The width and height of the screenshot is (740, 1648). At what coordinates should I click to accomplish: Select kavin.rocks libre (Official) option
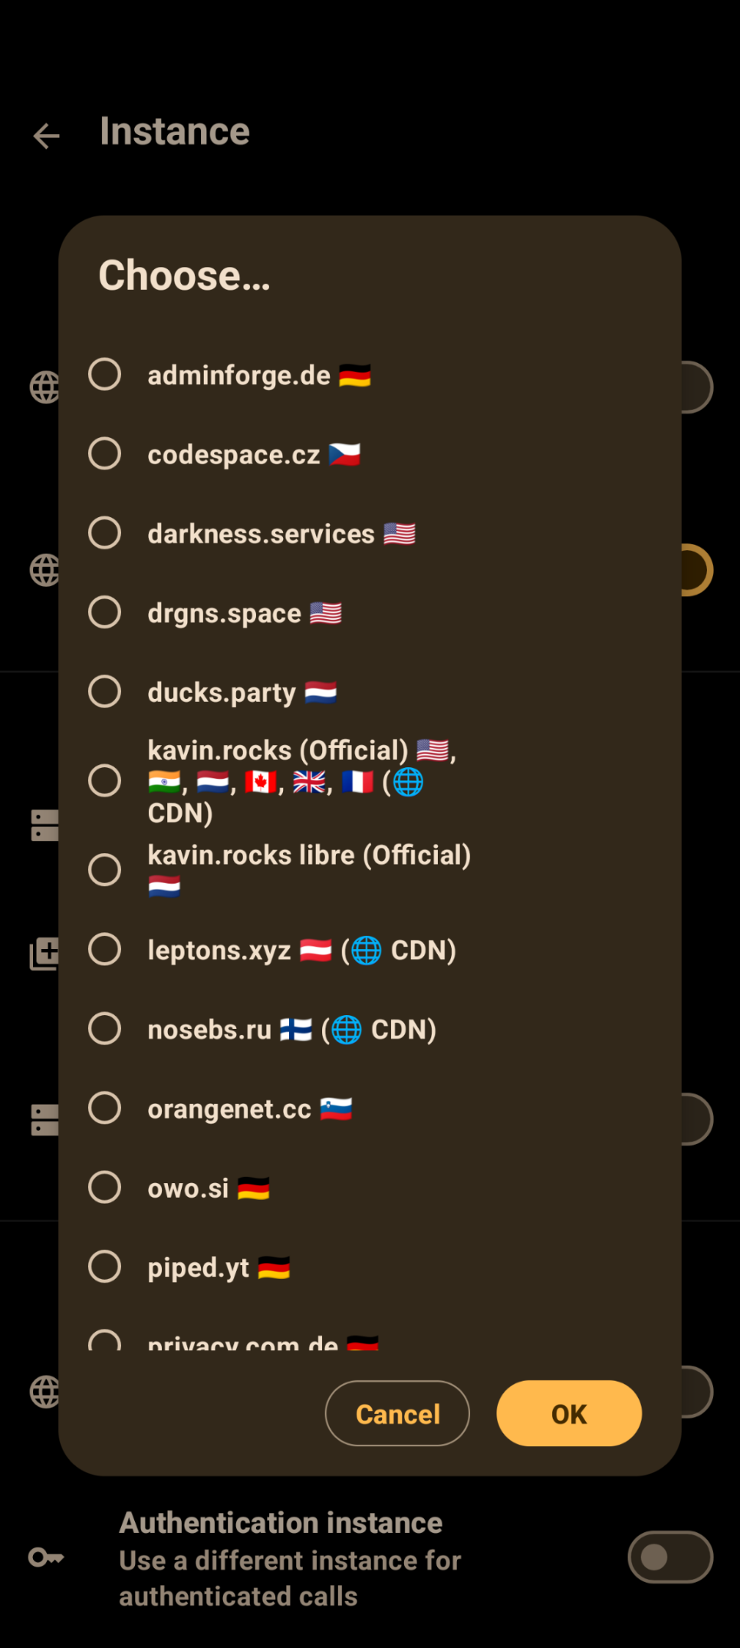[105, 870]
